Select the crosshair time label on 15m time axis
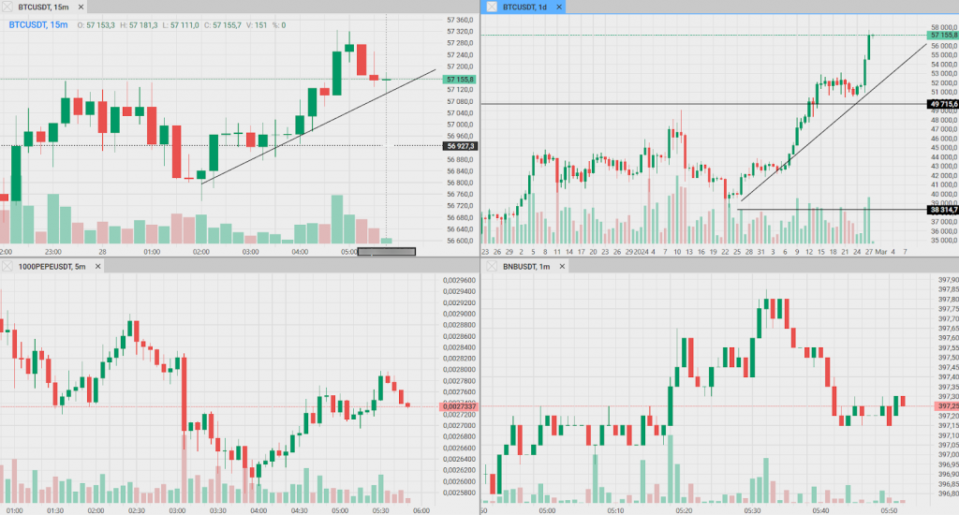 [387, 251]
